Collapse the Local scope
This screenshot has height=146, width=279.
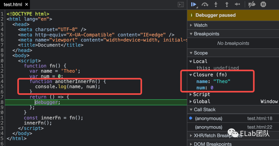(x=191, y=62)
